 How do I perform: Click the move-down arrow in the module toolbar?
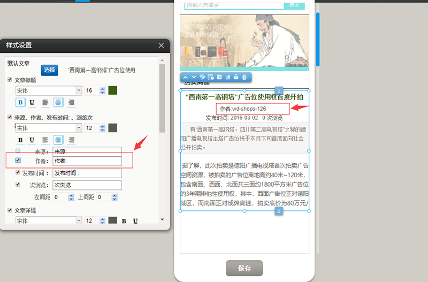194,78
